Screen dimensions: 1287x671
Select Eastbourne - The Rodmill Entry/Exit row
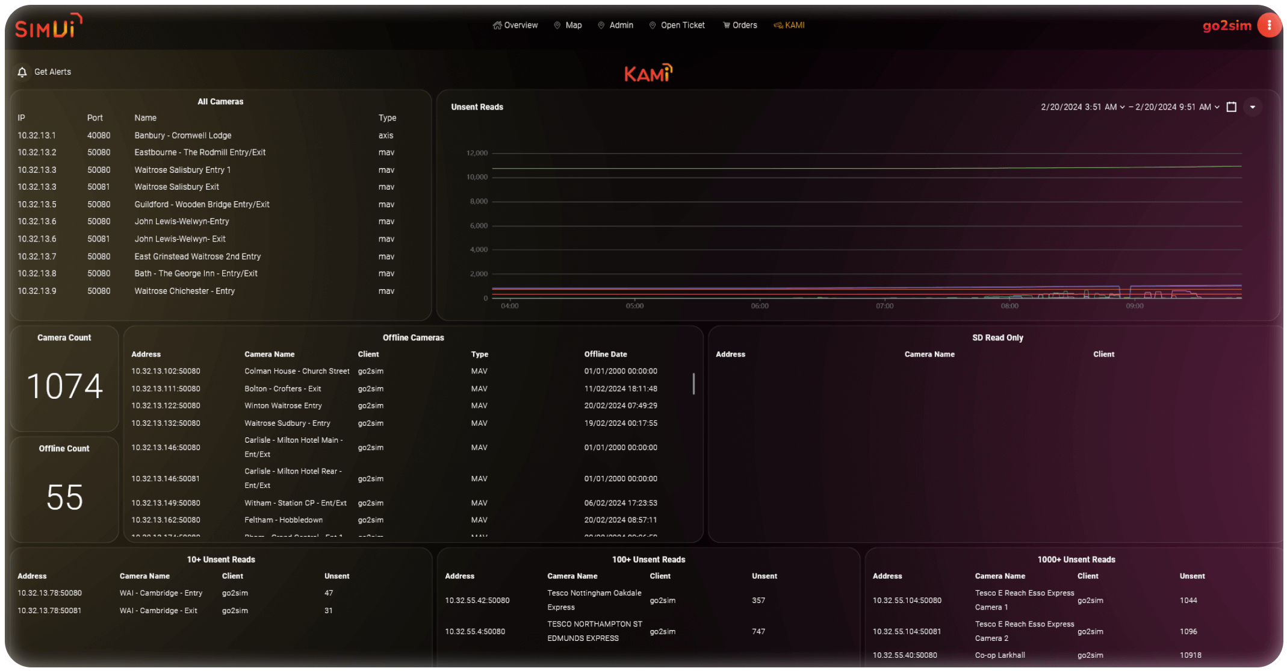click(220, 152)
